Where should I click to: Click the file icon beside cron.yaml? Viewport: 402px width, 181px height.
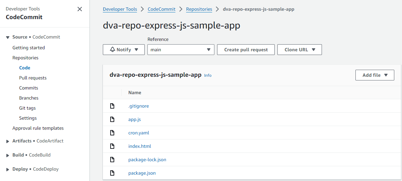(113, 133)
